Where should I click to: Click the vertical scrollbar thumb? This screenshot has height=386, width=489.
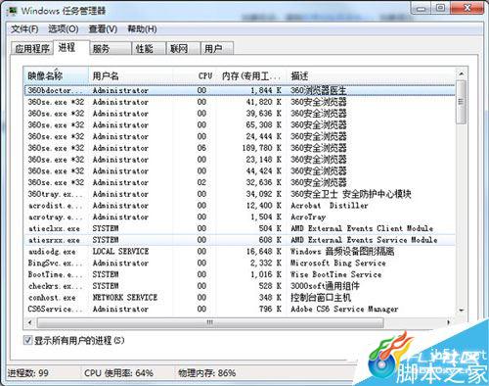pyautogui.click(x=461, y=102)
